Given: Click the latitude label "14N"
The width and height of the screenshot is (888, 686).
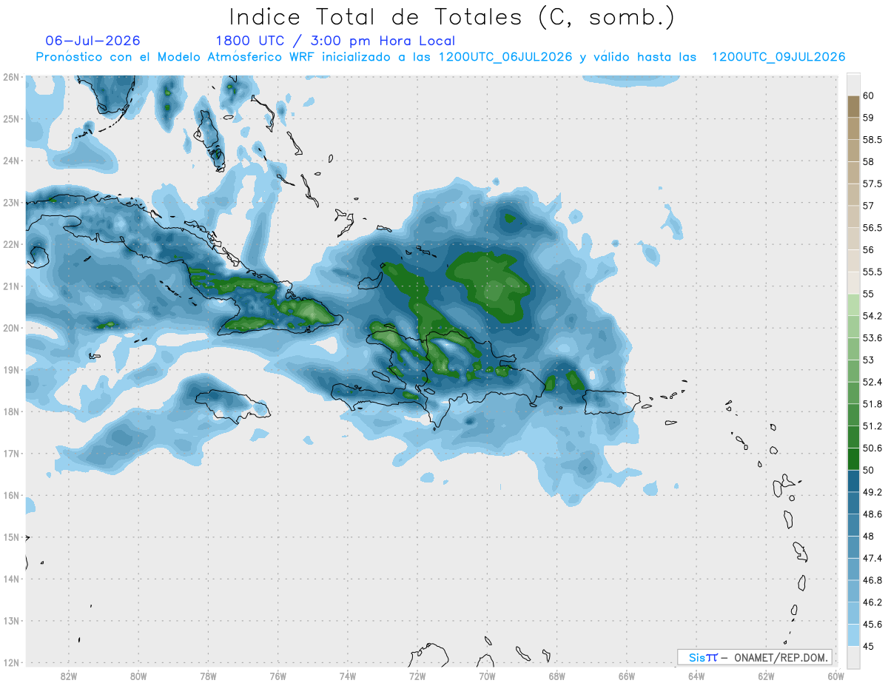Looking at the screenshot, I should 11,579.
